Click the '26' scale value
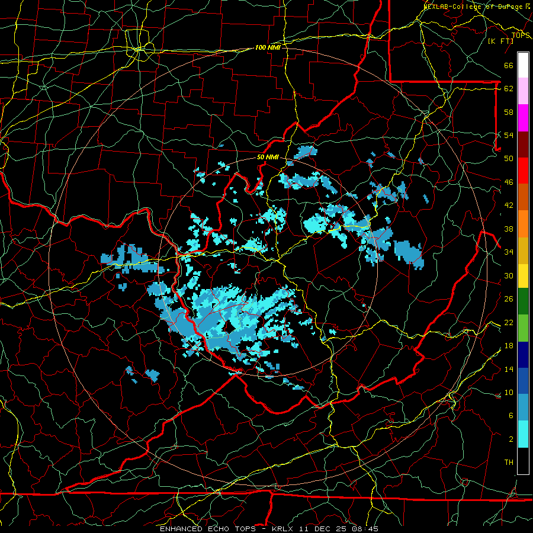Image resolution: width=533 pixels, height=533 pixels. pos(509,299)
